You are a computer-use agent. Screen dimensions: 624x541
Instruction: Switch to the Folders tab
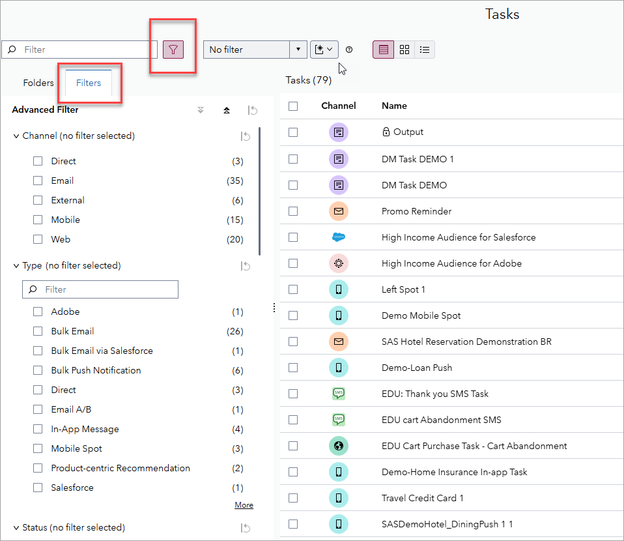click(x=38, y=83)
